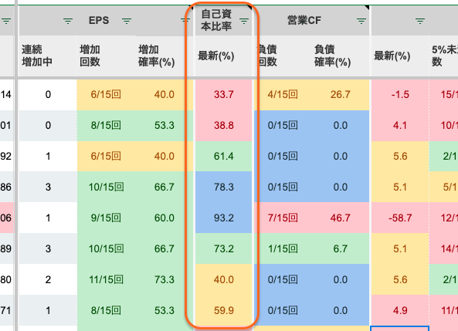458x331 pixels.
Task: Select the blue cell showing 93.2
Action: (223, 218)
